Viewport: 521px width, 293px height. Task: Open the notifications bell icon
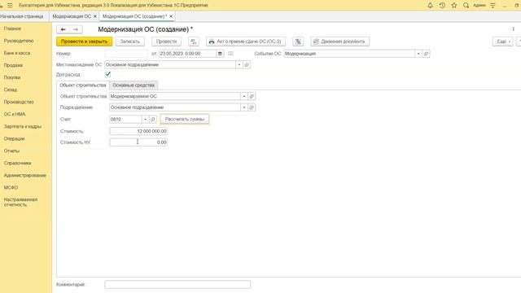[430, 6]
